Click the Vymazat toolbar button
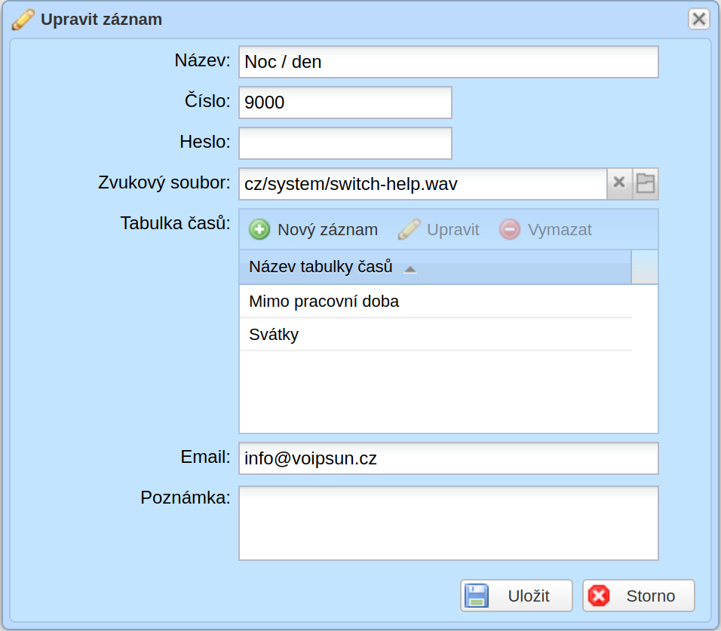721x631 pixels. coord(546,229)
